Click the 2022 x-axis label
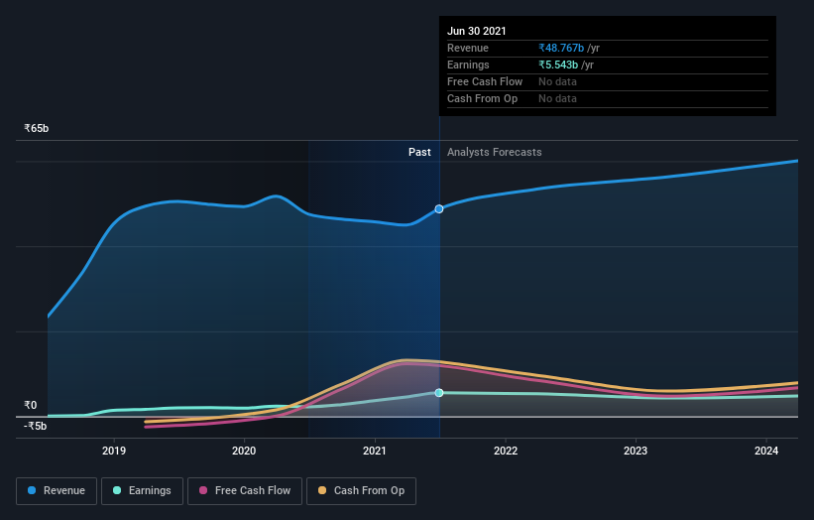The width and height of the screenshot is (814, 520). point(506,451)
